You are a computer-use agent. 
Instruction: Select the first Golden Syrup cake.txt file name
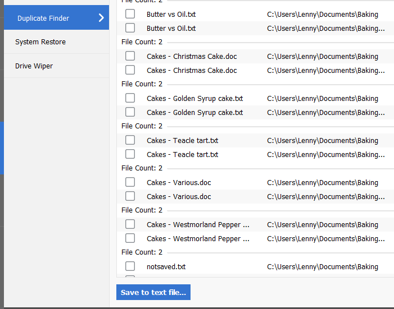194,99
